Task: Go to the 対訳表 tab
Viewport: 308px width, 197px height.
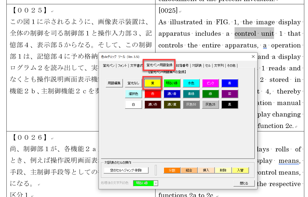Action: coord(197,65)
